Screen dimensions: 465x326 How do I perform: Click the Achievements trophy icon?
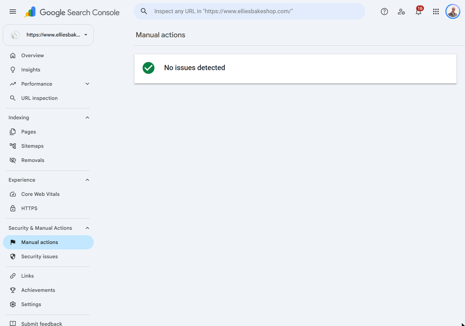point(13,290)
